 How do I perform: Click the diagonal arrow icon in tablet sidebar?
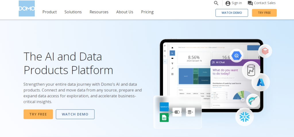(172, 69)
